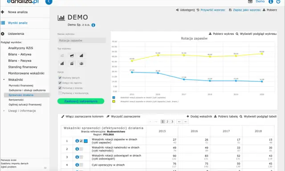Click Przywróć wzorzec link
The image size is (285, 171).
213,10
